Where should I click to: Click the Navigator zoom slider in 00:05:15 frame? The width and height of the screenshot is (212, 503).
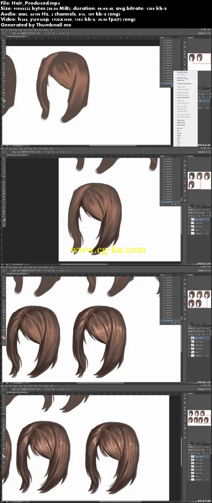coord(201,324)
